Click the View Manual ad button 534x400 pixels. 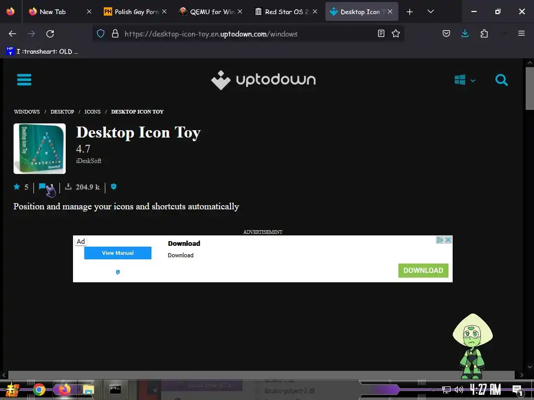click(x=118, y=253)
